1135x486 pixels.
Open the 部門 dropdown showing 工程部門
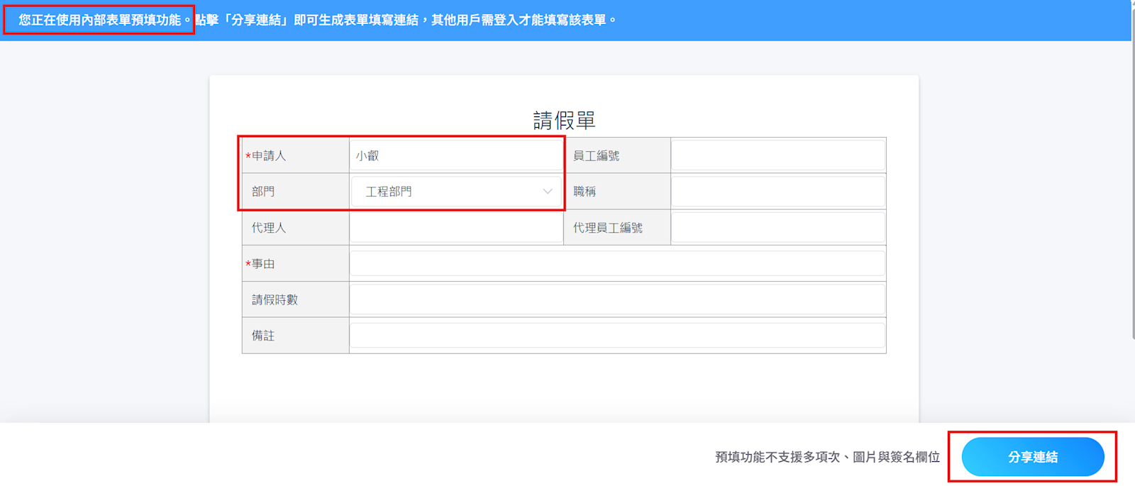coord(457,192)
